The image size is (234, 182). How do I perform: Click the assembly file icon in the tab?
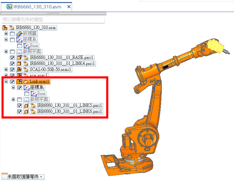click(9, 7)
